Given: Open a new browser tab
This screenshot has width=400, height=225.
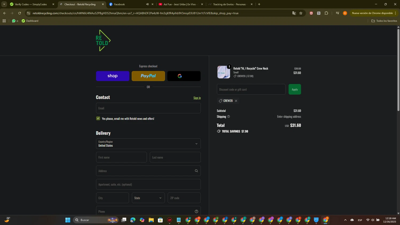Looking at the screenshot, I should (259, 4).
